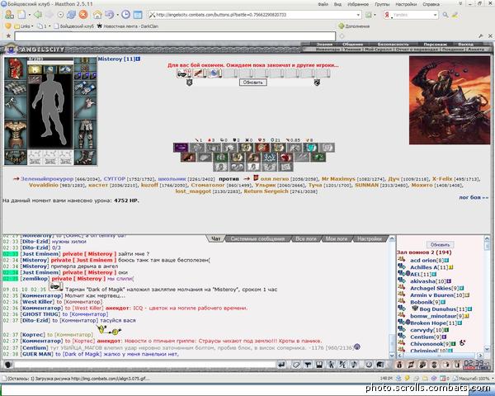Click the eraser clear chat icon

[296, 365]
